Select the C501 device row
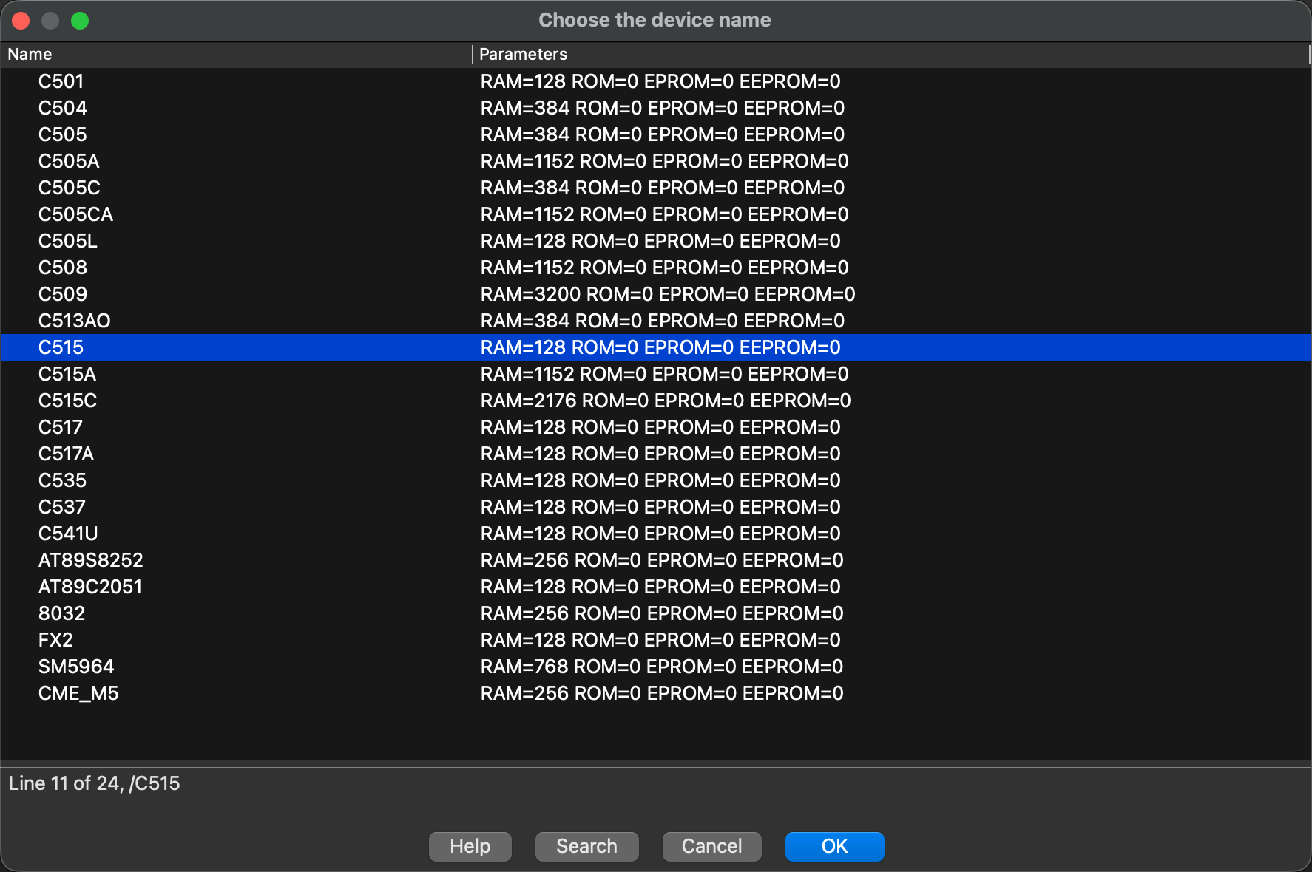This screenshot has height=872, width=1312. coord(61,81)
